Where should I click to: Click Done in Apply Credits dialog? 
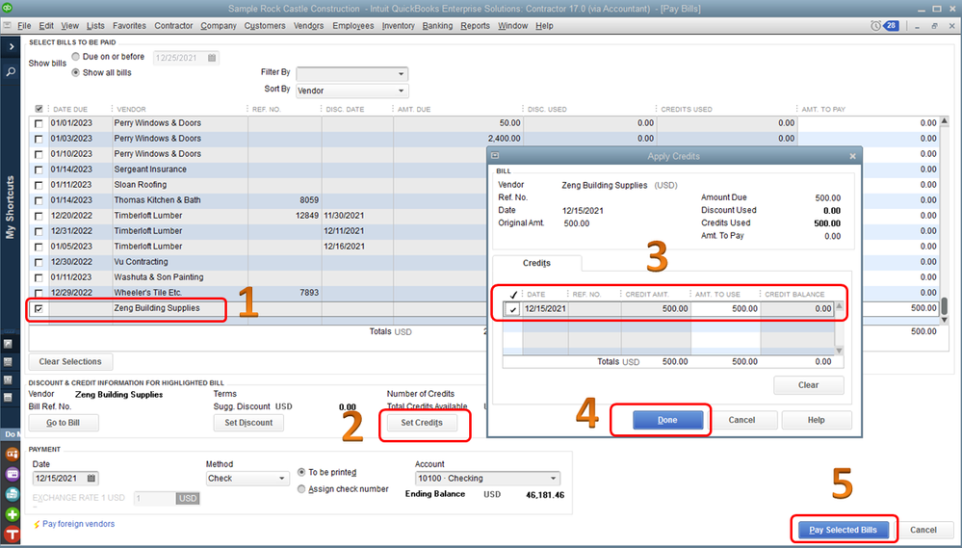point(667,420)
